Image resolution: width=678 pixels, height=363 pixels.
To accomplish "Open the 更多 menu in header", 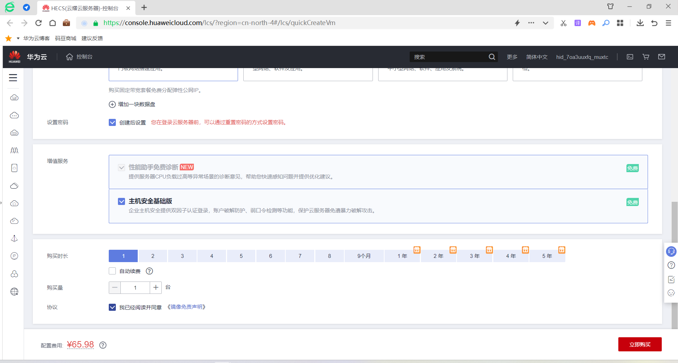I will (512, 57).
